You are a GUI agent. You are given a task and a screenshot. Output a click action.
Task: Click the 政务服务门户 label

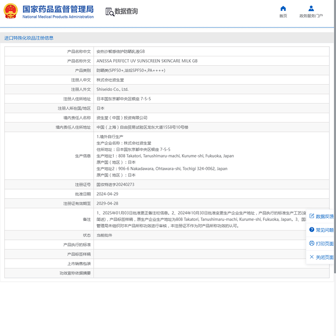coord(311,16)
